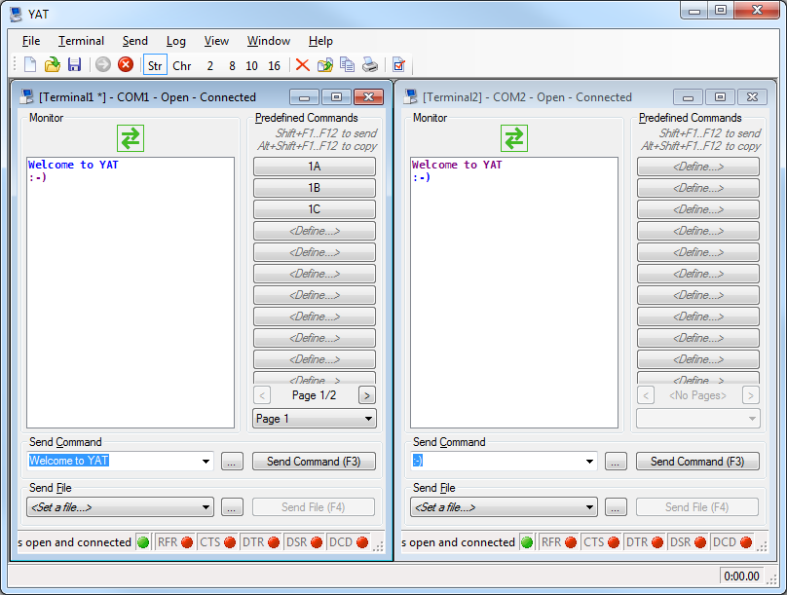Toggle DTR signal in Terminal2 status bar
787x595 pixels.
tap(645, 542)
